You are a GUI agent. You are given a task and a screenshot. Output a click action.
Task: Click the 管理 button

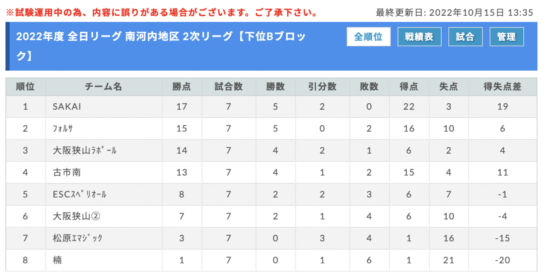[507, 37]
